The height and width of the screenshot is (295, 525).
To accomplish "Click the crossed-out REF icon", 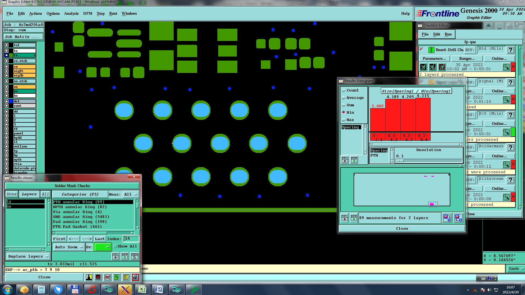I will (x=107, y=277).
